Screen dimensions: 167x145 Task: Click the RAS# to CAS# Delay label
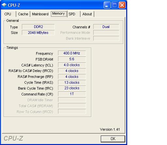click(31, 71)
